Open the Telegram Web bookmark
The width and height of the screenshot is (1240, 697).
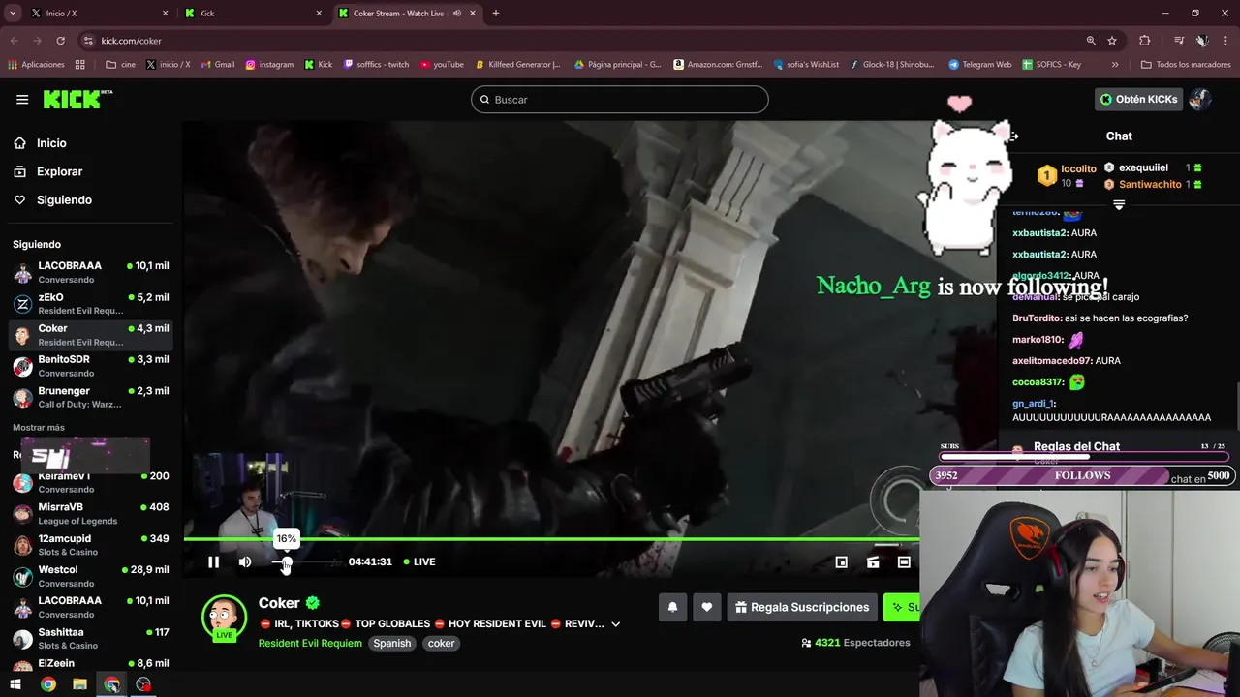(979, 65)
